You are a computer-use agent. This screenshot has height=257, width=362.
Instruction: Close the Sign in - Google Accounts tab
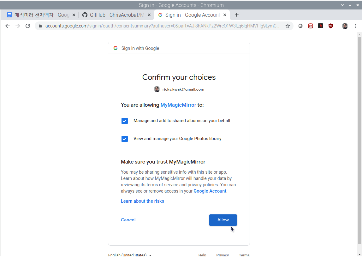(225, 15)
